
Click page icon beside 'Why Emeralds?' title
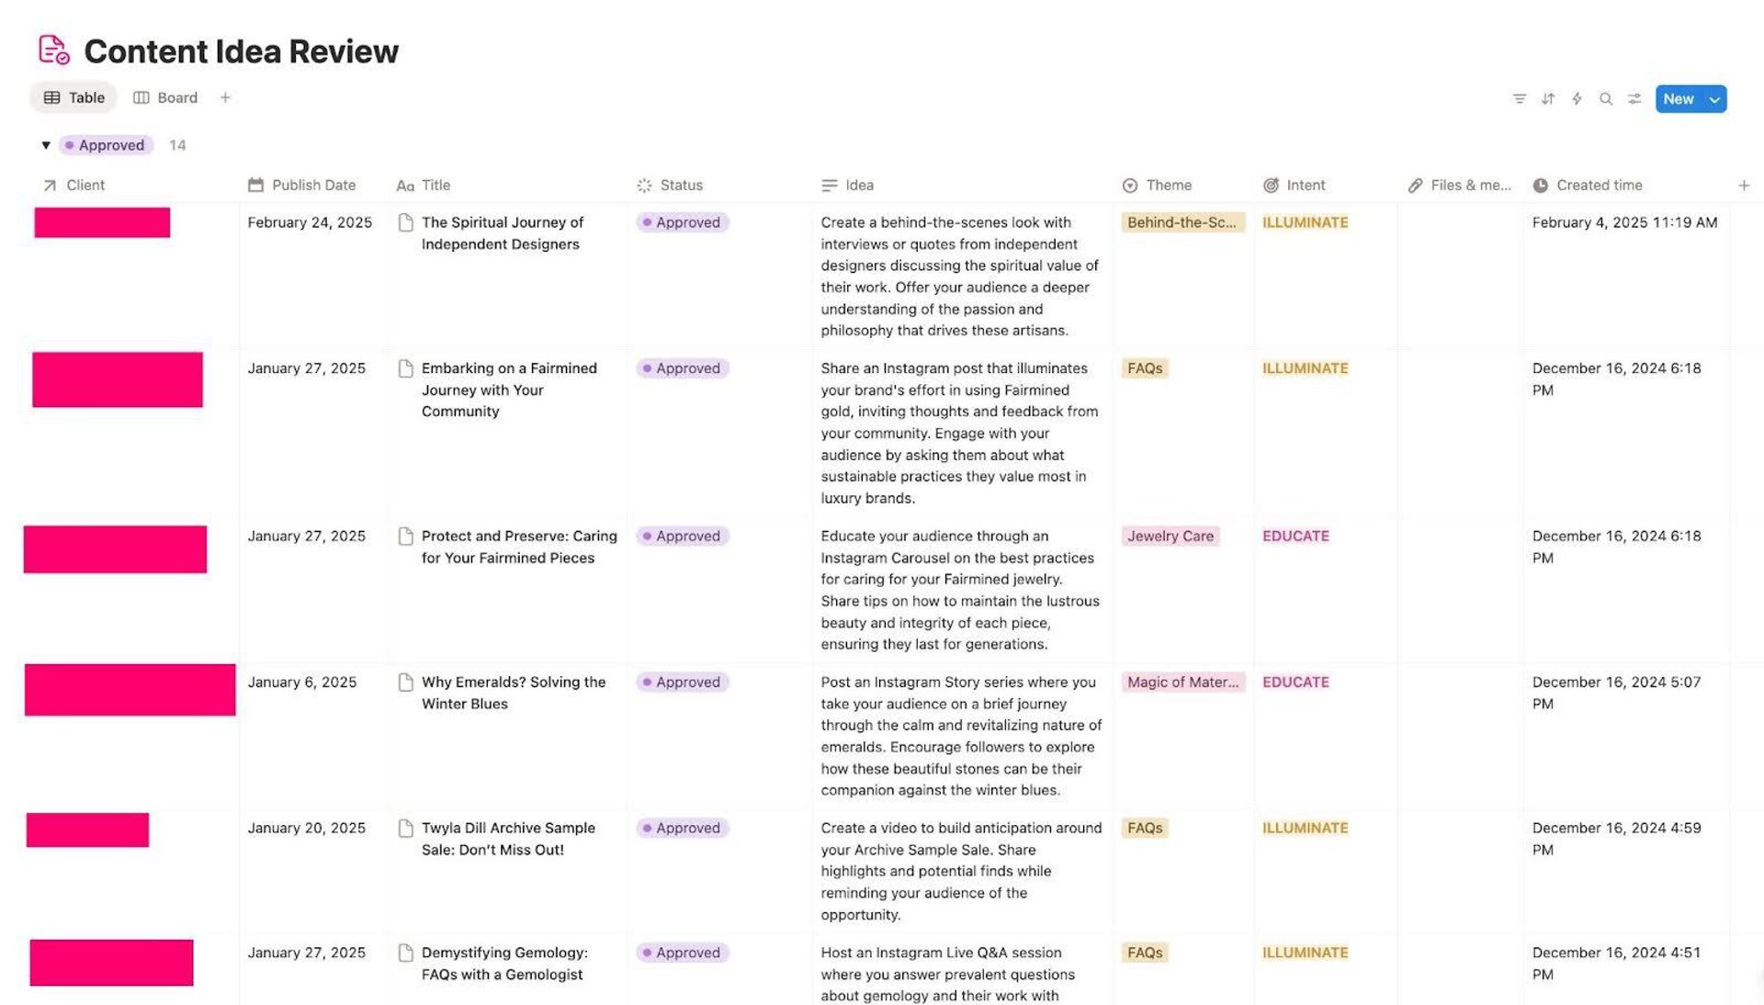click(405, 683)
